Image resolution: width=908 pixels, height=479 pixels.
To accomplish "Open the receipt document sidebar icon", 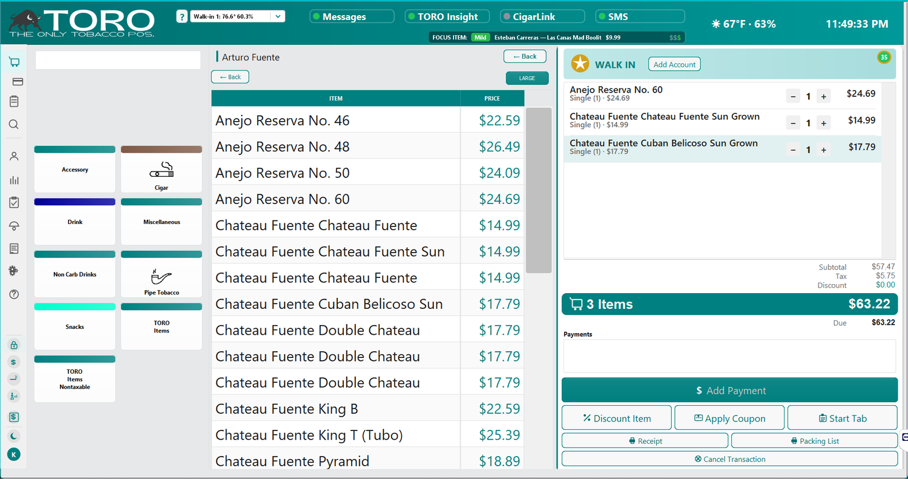I will coord(14,249).
